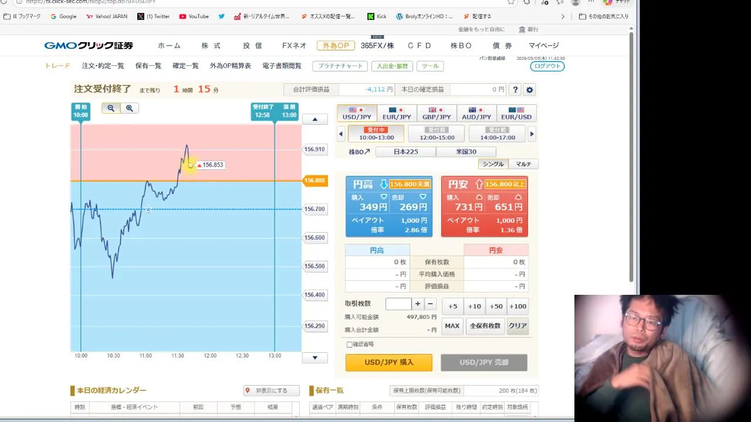Open the 365FX/株 menu item

[377, 46]
